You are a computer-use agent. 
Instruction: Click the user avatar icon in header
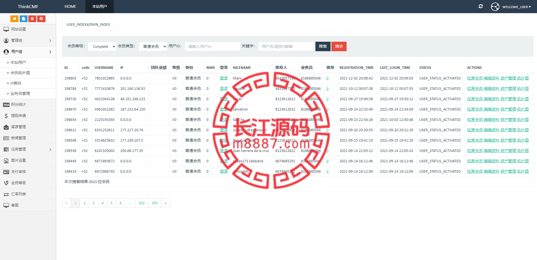click(495, 7)
